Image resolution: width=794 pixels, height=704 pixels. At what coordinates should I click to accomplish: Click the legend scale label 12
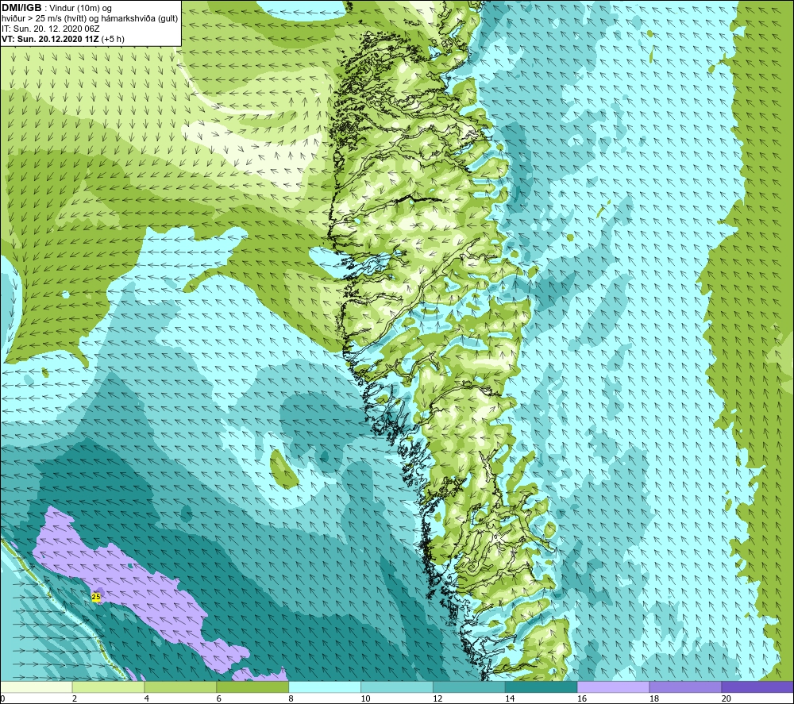(x=437, y=698)
